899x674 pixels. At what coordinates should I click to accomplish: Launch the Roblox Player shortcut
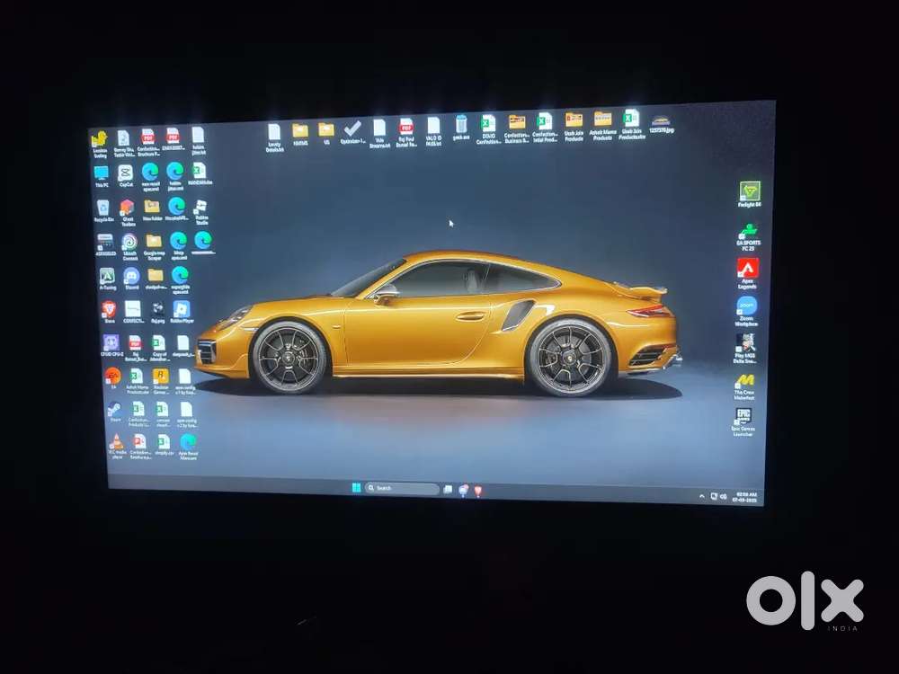(x=181, y=309)
